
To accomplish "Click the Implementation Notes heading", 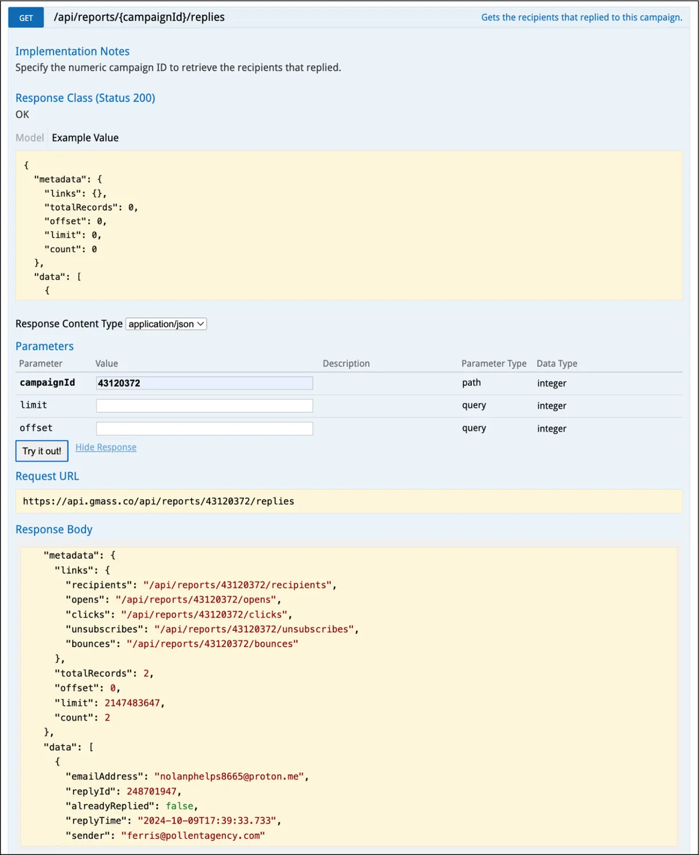I will [72, 51].
